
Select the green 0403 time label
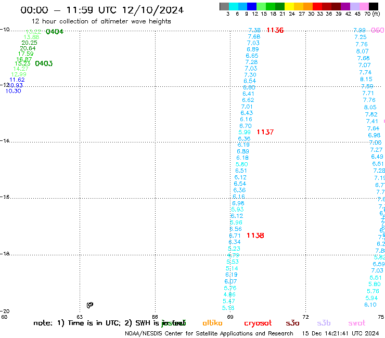pos(44,63)
